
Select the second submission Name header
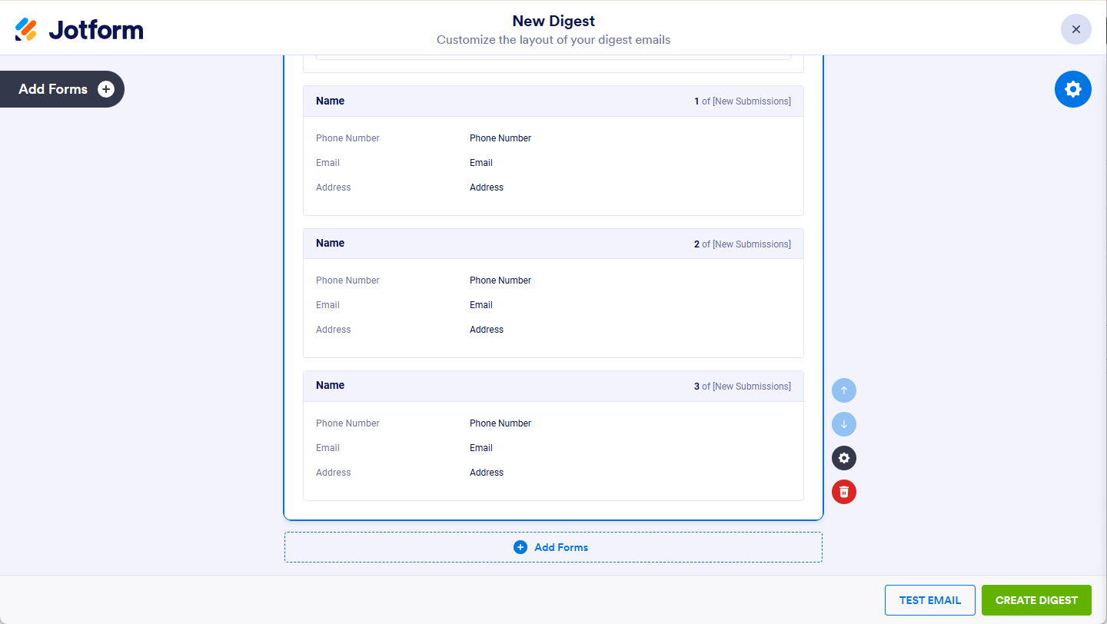pos(331,243)
